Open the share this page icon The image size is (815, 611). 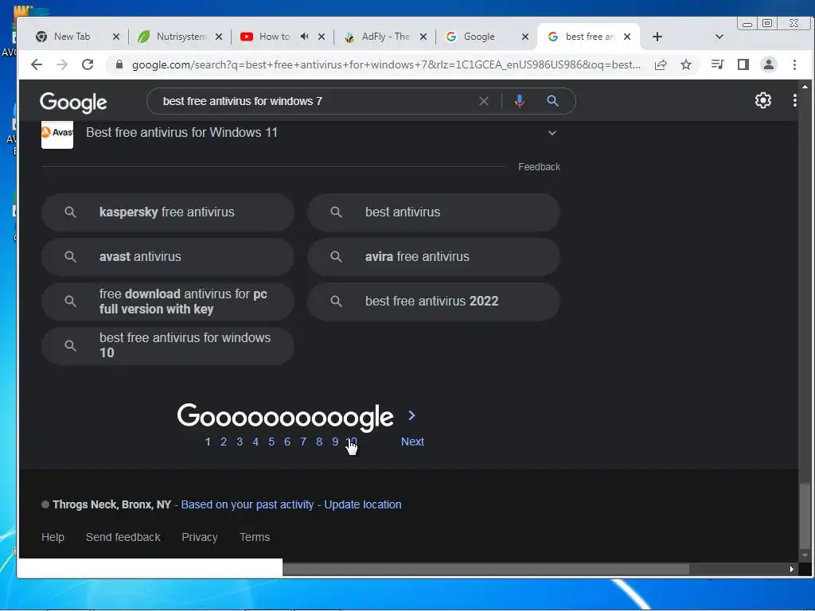coord(661,64)
